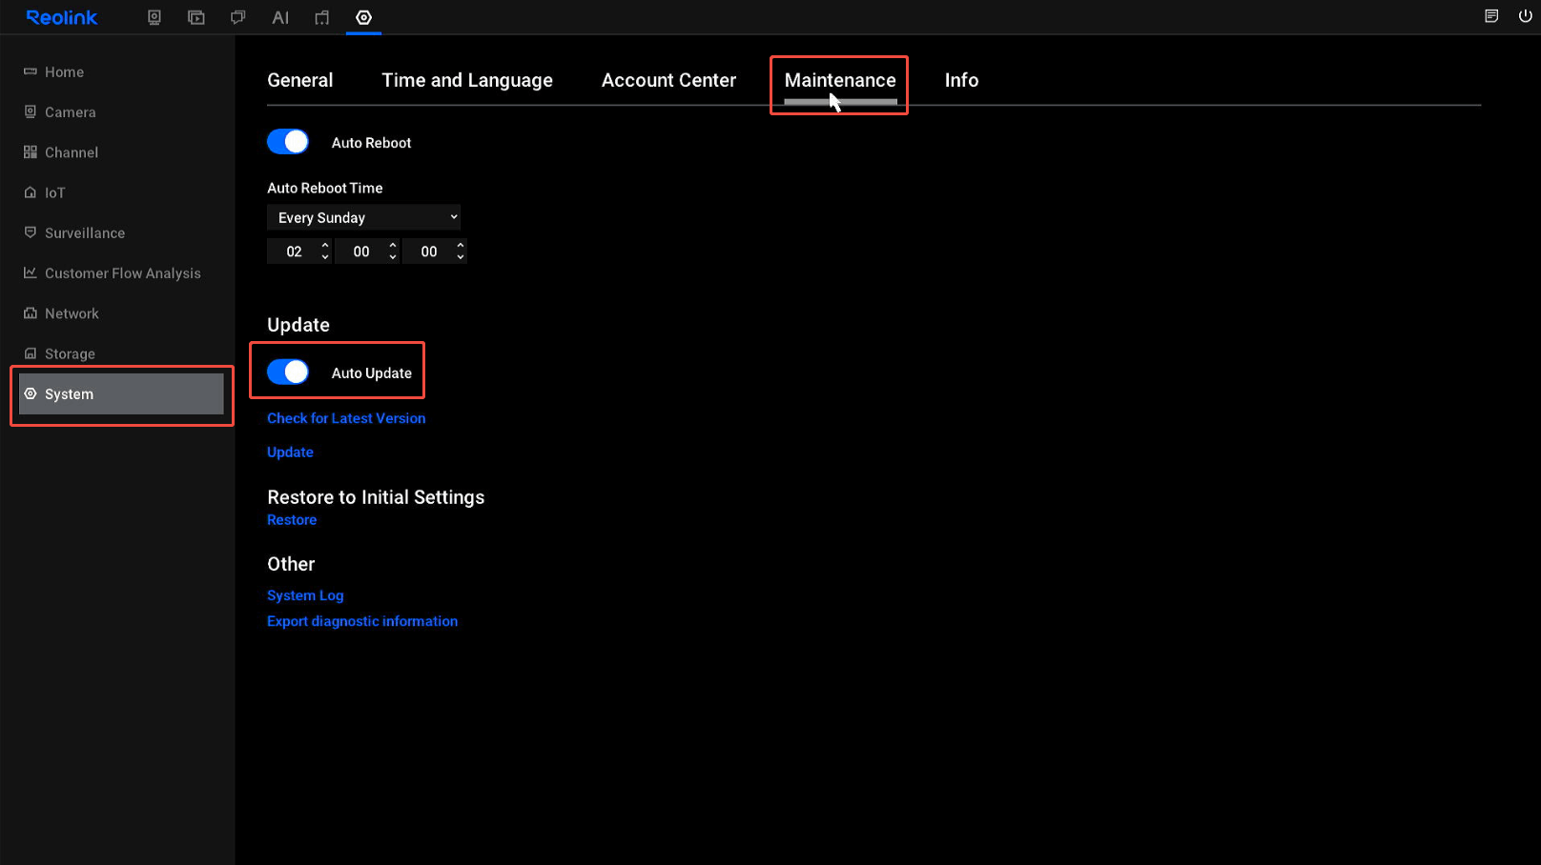The image size is (1541, 865).
Task: Increase the reboot seconds with up arrow
Action: (461, 246)
